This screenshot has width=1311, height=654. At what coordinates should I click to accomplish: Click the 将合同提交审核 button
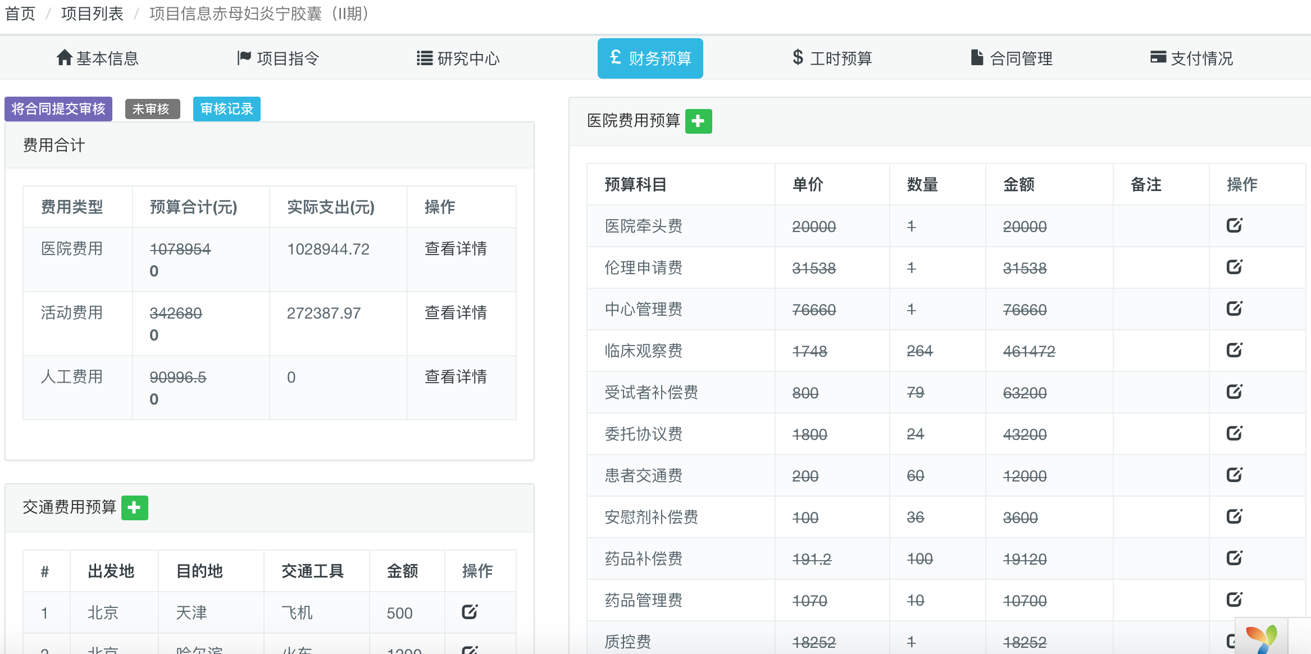click(x=58, y=108)
